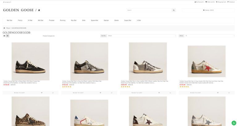The width and height of the screenshot is (237, 126).
Task: Click the search magnifier button
Action: pyautogui.click(x=174, y=10)
